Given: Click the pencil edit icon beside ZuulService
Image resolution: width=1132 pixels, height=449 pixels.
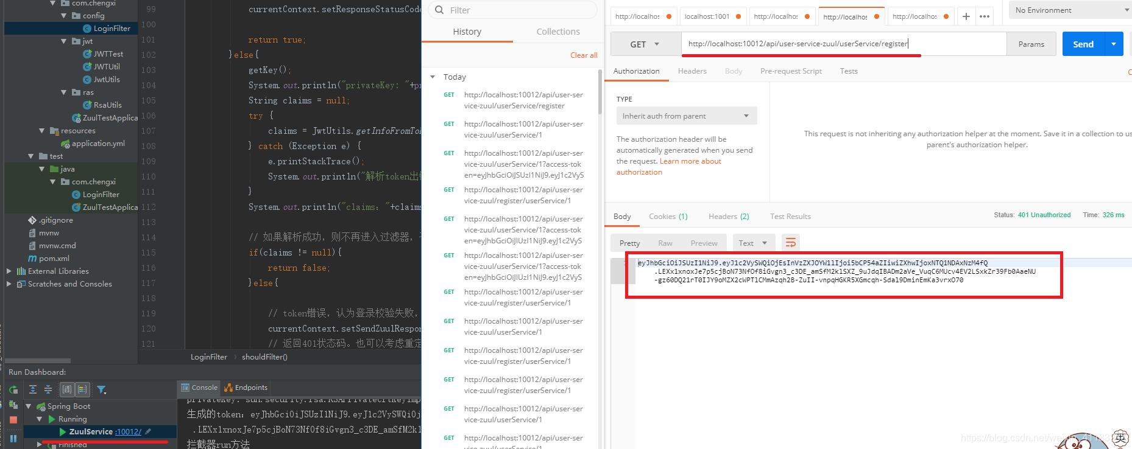Looking at the screenshot, I should click(148, 431).
